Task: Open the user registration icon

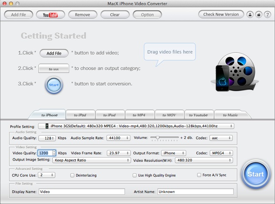Action: point(250,15)
